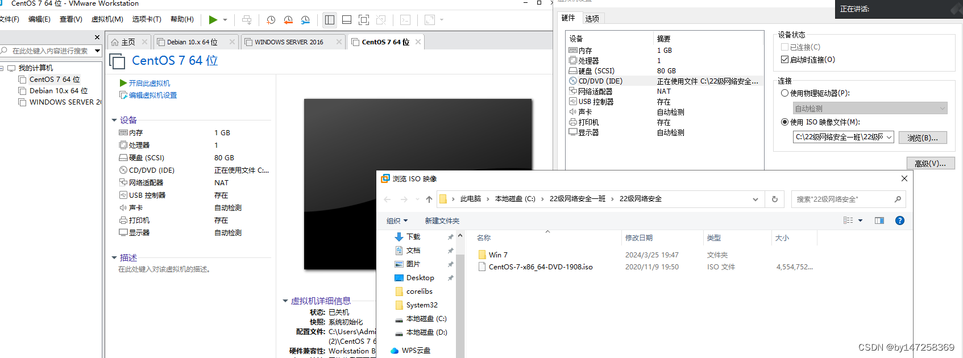
Task: Take a snapshot using the clock-plus icon
Action: [x=271, y=20]
